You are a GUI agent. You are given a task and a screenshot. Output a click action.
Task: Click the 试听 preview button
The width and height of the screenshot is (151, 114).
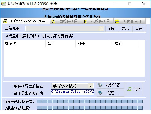(134, 89)
